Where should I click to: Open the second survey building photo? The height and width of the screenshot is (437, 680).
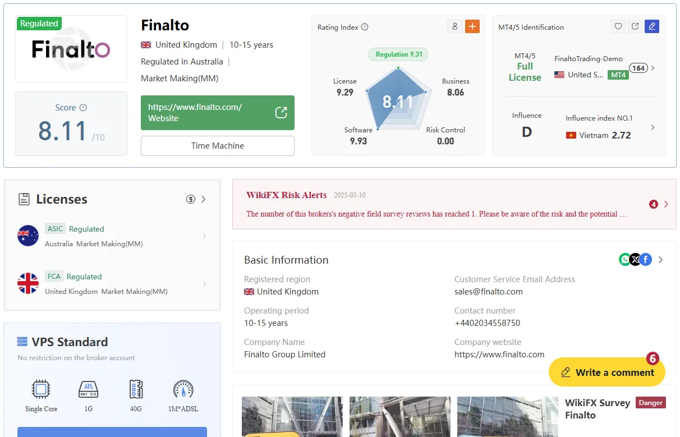[x=399, y=417]
